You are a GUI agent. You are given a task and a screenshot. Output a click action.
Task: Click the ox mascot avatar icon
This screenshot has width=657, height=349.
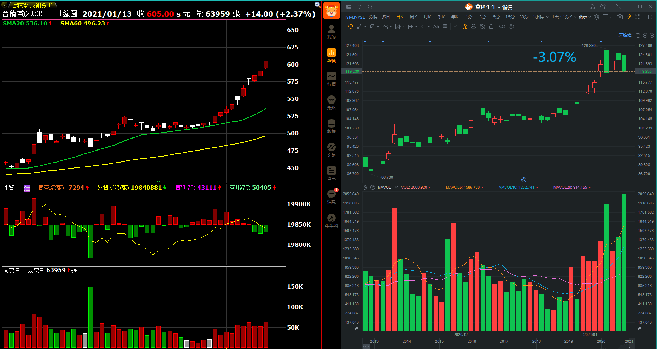(x=331, y=11)
